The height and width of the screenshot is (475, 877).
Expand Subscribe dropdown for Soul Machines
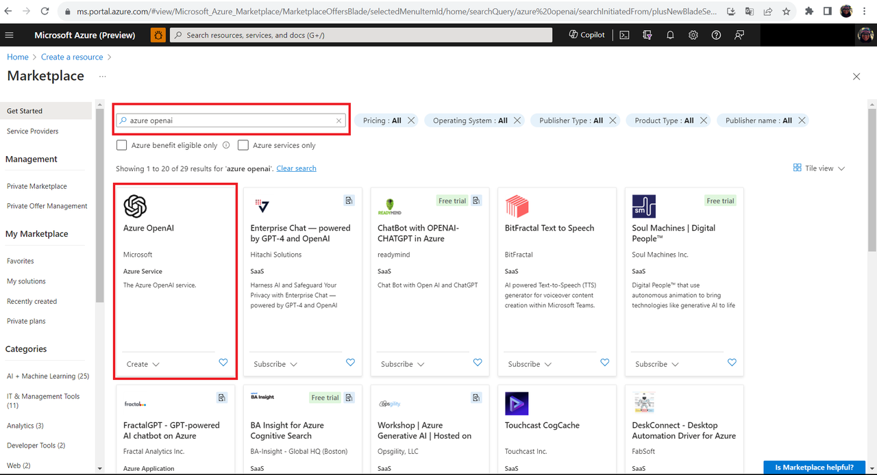point(658,364)
